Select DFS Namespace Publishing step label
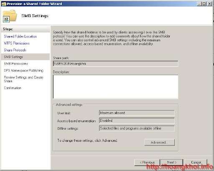 [24, 70]
